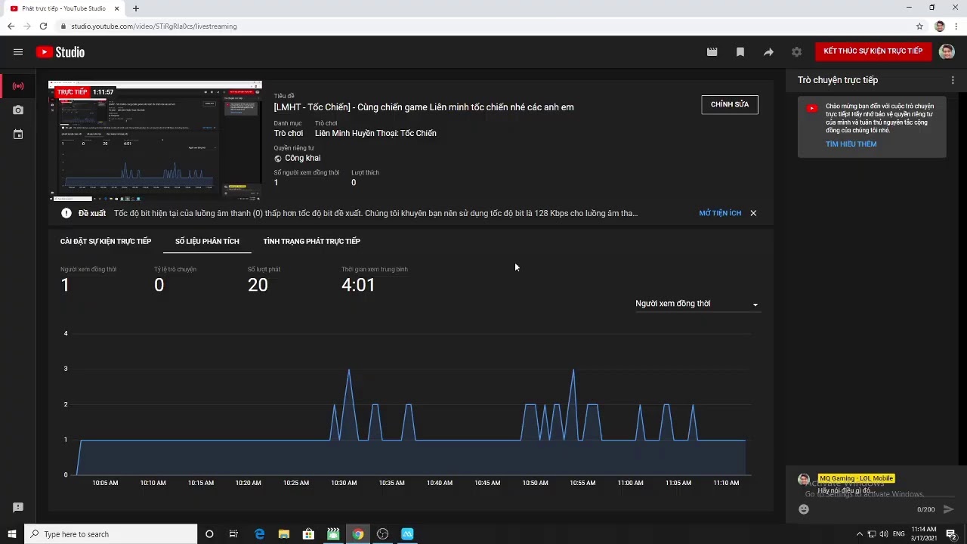Click the YouTube Studio logo

coord(60,52)
